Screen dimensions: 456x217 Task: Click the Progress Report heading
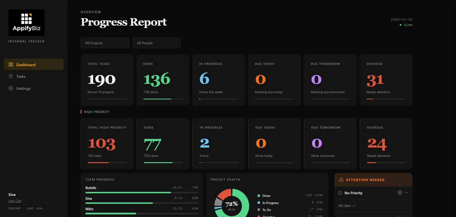(124, 22)
